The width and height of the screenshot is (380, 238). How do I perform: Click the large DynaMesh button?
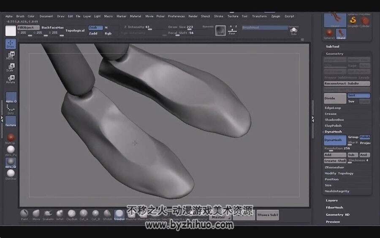(335, 140)
